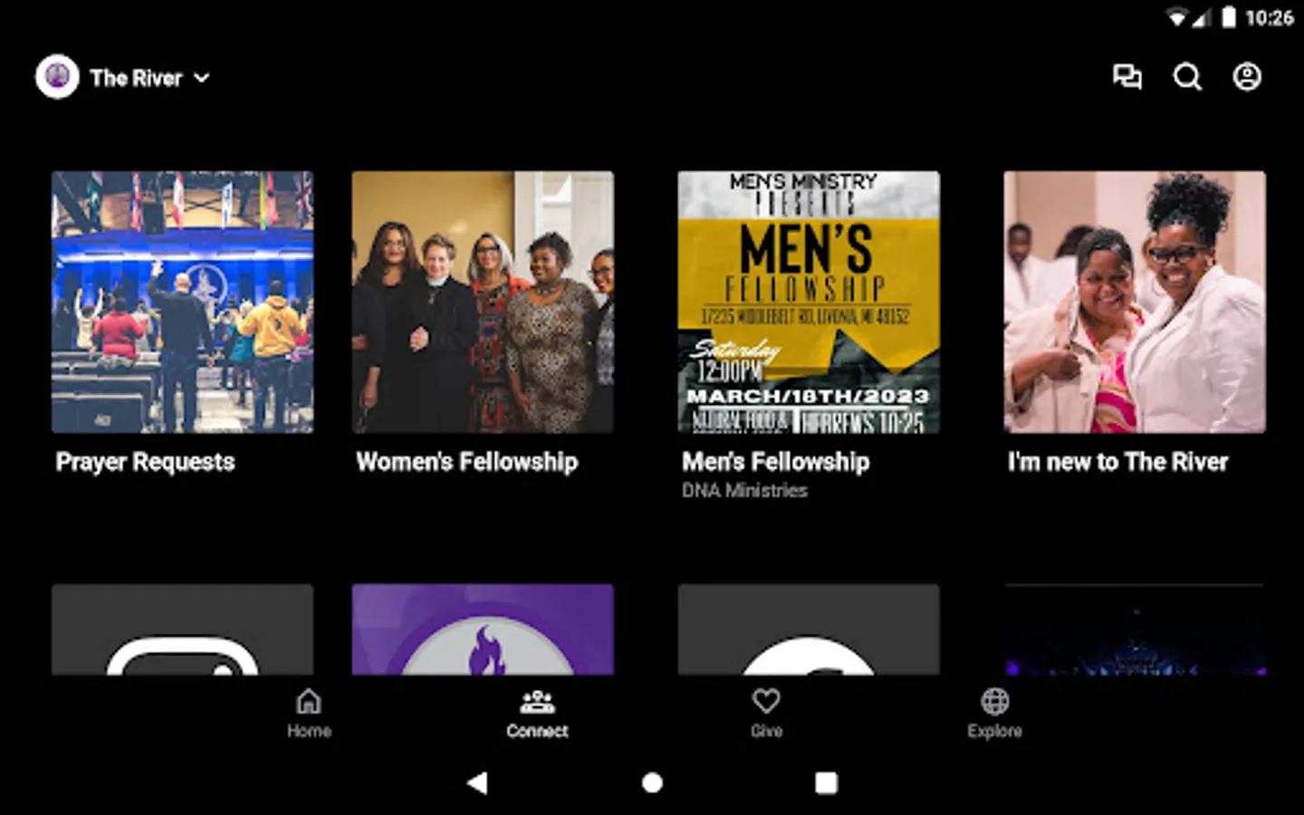Image resolution: width=1304 pixels, height=815 pixels.
Task: Select the I'm new to The River title
Action: (1117, 462)
